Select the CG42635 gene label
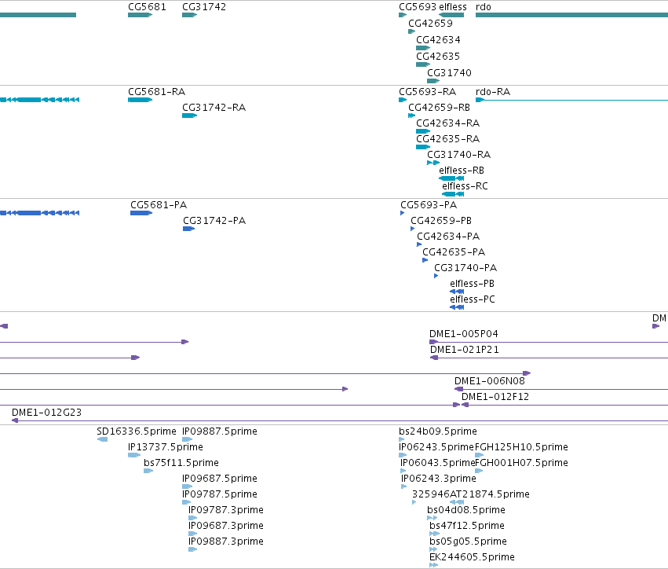668x569 pixels. [x=438, y=57]
